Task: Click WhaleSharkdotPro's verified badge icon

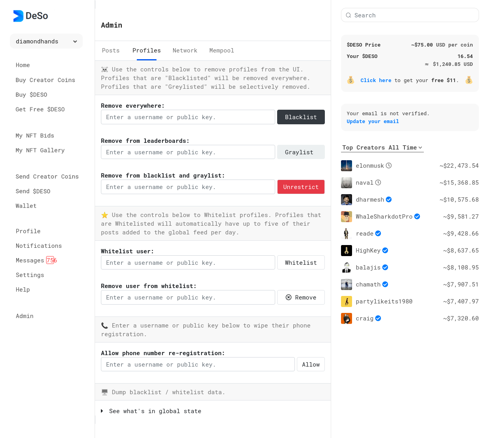Action: tap(417, 217)
